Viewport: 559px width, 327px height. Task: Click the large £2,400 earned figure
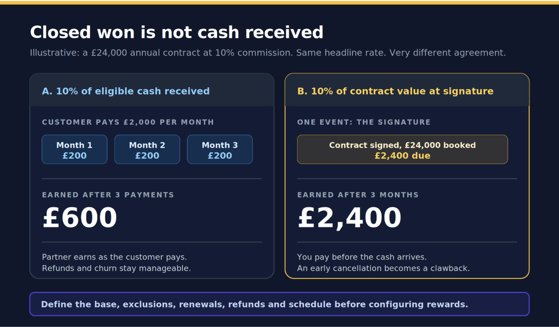[349, 218]
